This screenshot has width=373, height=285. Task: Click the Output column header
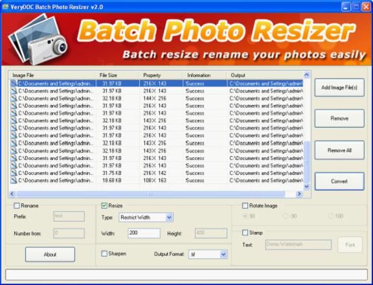coord(265,75)
